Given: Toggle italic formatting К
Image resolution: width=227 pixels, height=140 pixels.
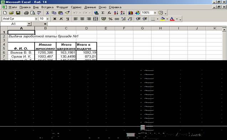Looking at the screenshot, I should 61,19.
